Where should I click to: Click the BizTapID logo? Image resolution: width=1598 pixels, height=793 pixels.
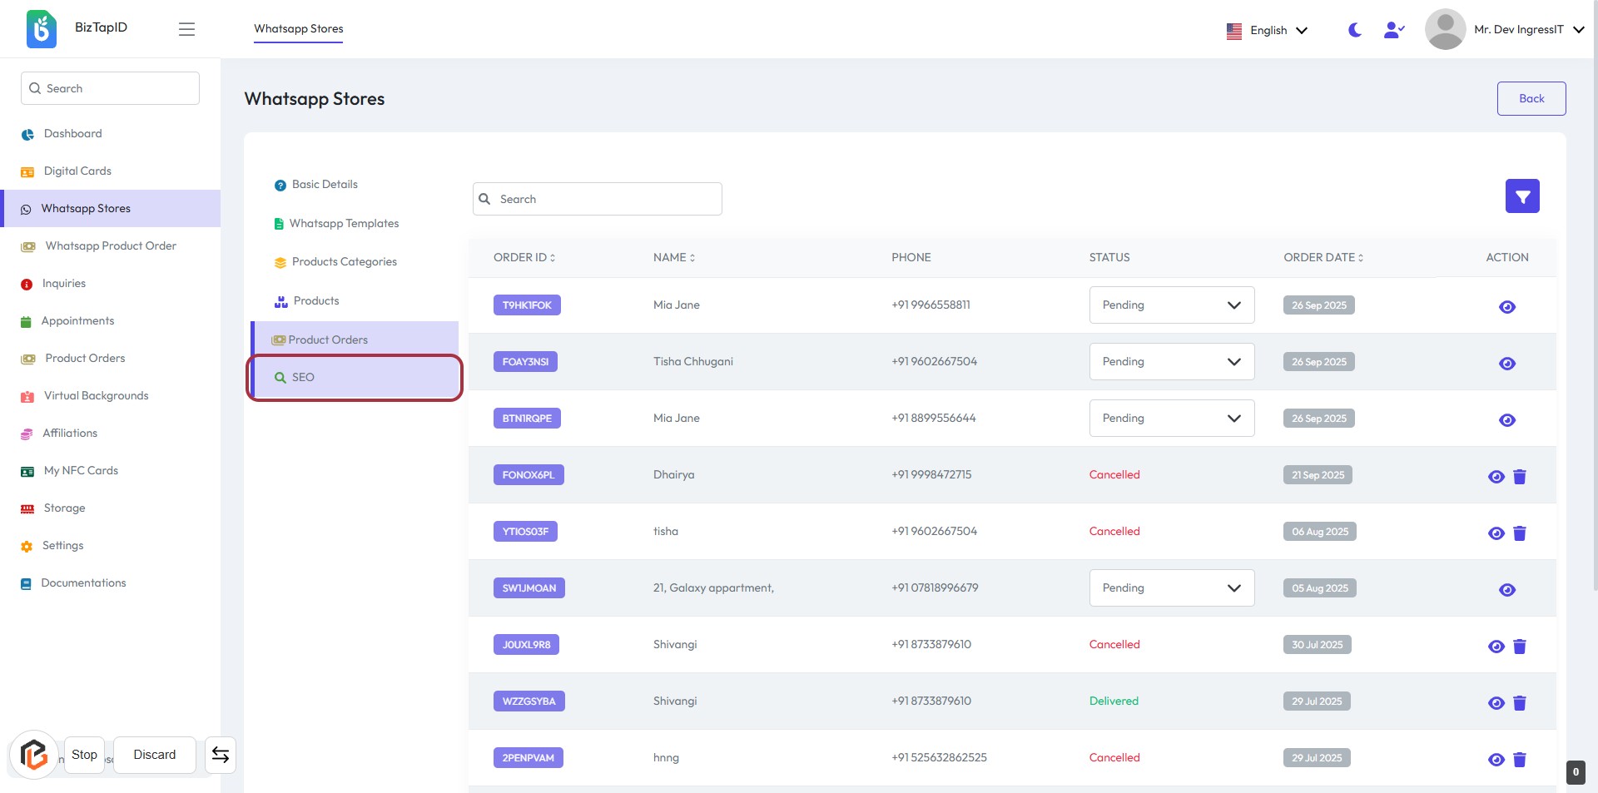click(x=42, y=29)
